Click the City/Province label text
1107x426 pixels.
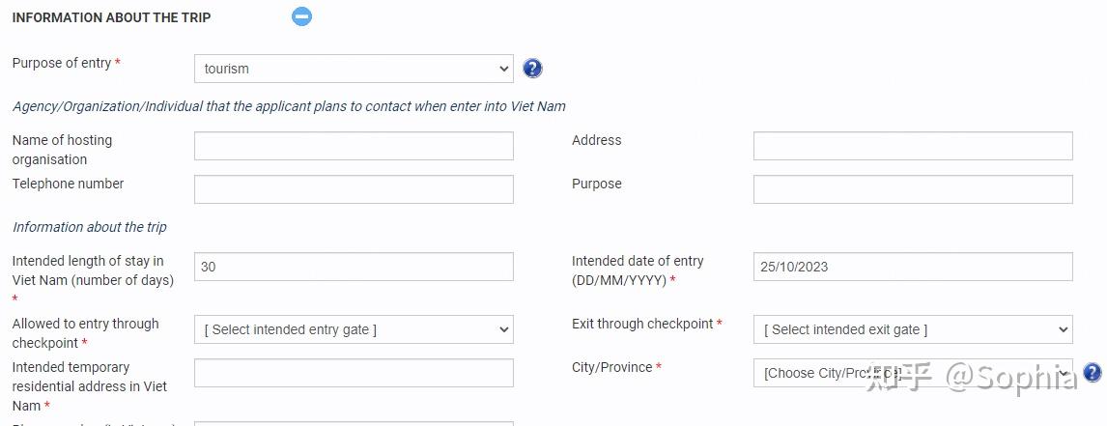[x=612, y=367]
